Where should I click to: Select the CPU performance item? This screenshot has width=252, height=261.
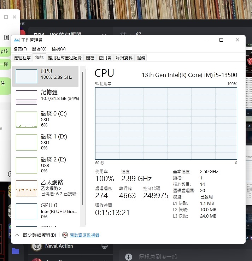45,76
